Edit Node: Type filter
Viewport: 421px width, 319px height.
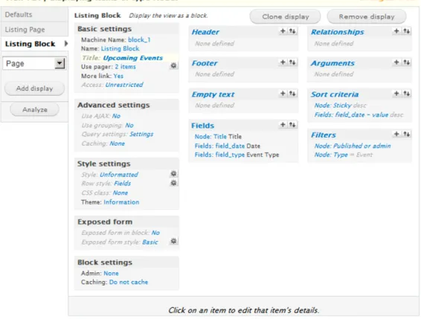(331, 155)
